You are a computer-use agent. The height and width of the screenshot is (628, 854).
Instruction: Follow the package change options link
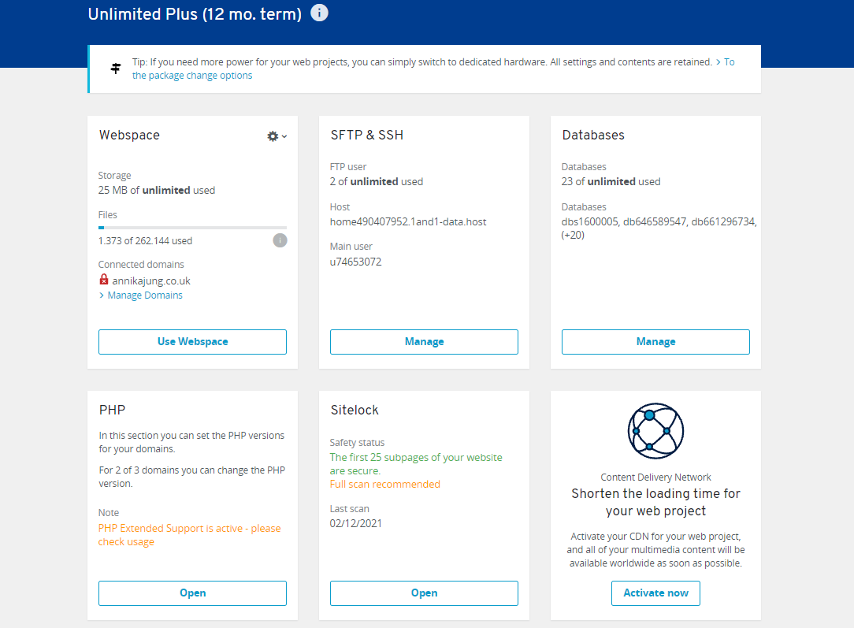pos(192,75)
